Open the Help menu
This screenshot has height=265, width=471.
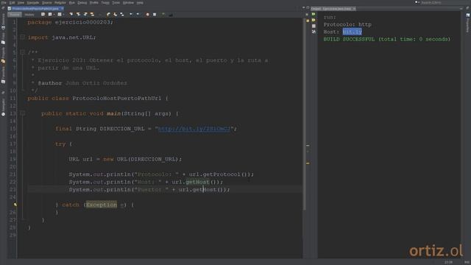coord(140,3)
